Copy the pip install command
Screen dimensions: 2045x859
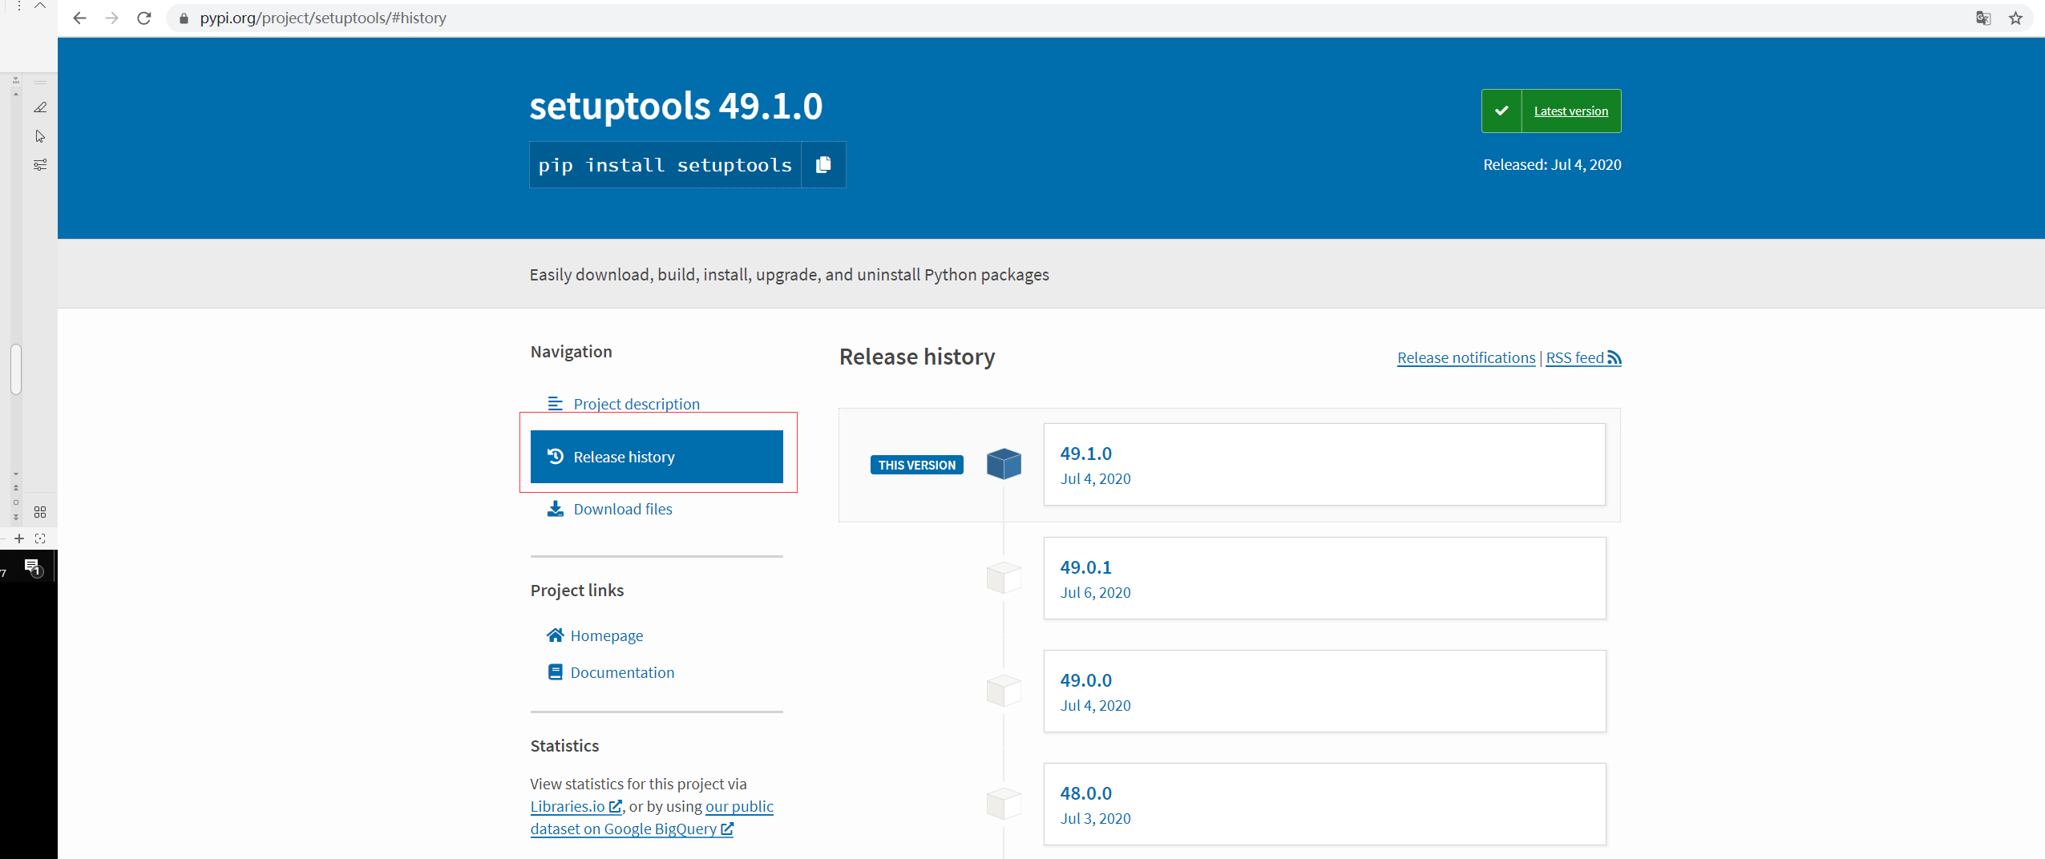tap(823, 164)
